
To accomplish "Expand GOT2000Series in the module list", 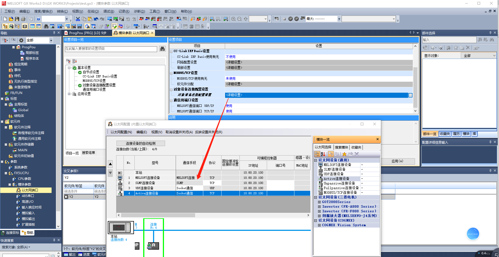I will (319, 202).
